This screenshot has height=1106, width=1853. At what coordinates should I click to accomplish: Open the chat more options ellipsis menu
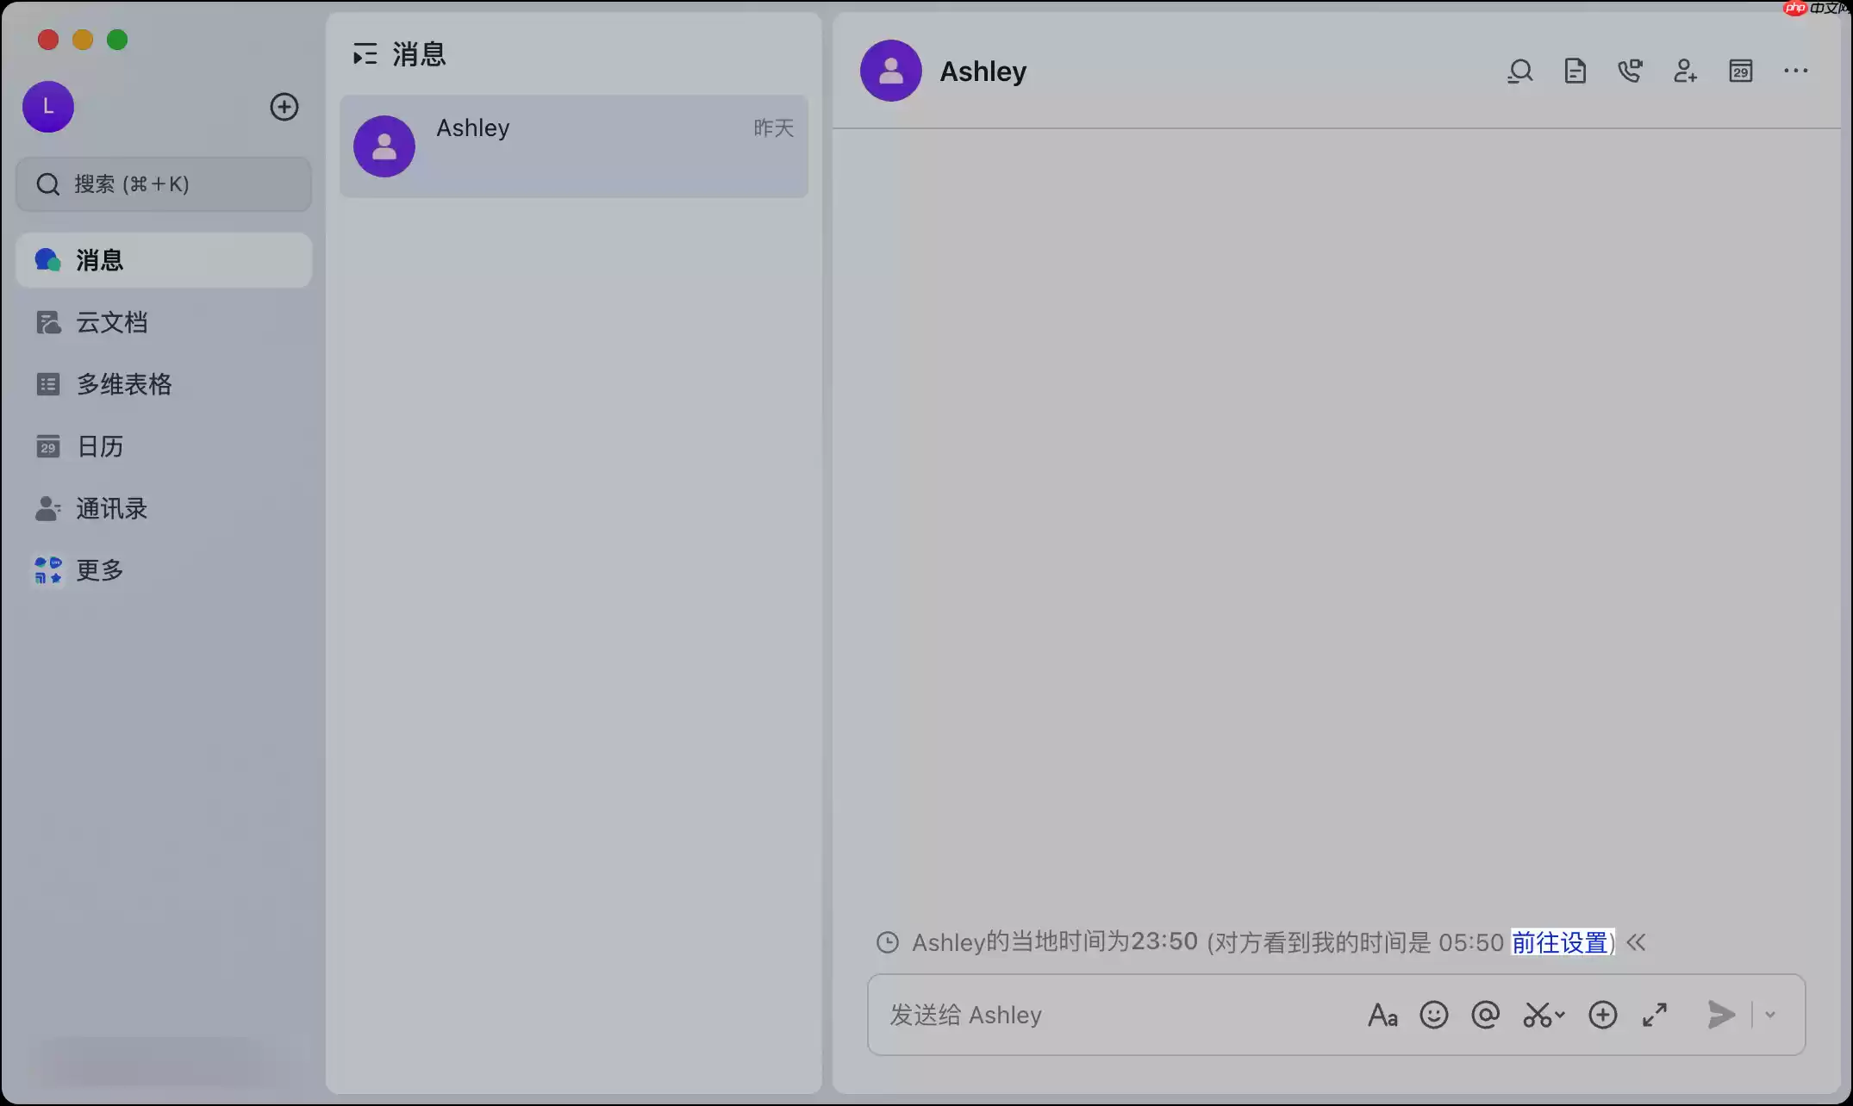pos(1795,71)
